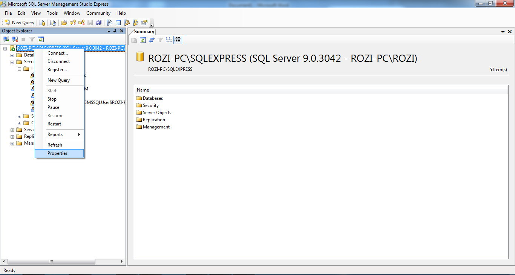
Task: Open the Summary pane active files dropdown
Action: [503, 32]
